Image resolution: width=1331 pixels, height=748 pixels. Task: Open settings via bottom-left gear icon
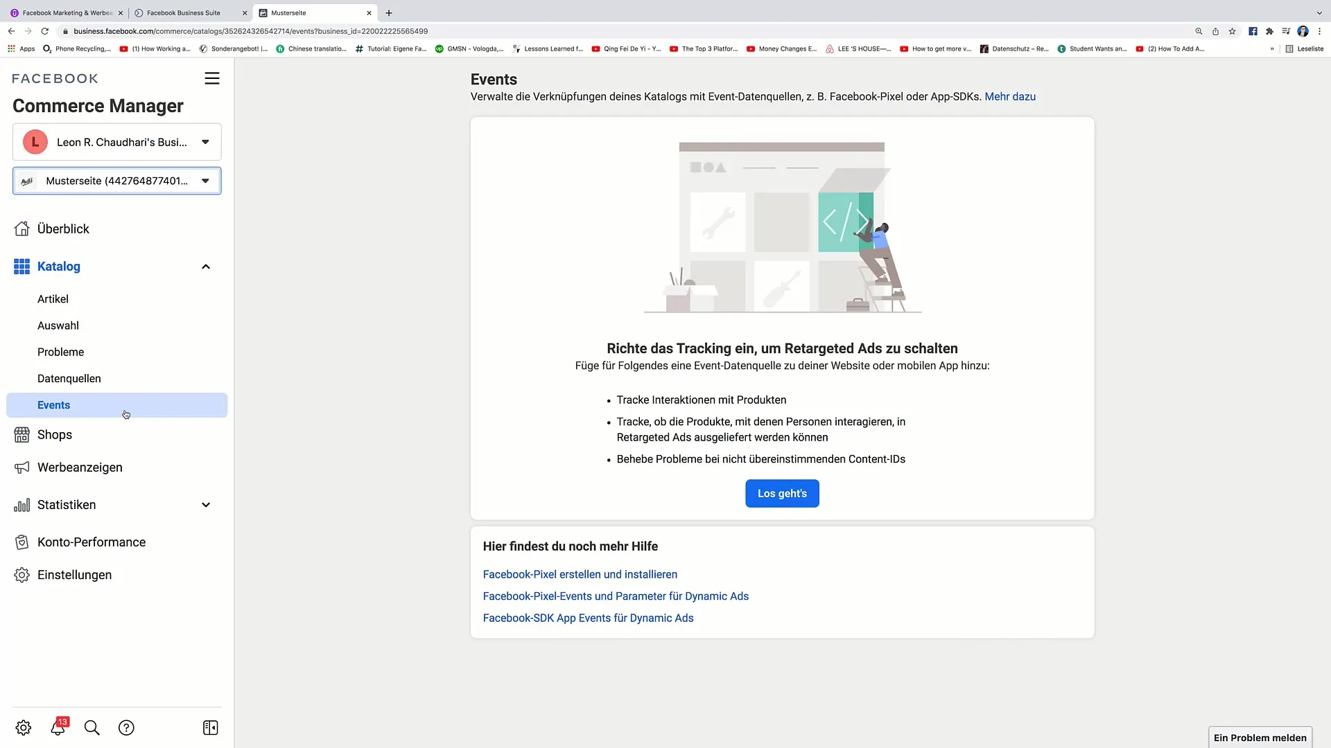coord(24,727)
